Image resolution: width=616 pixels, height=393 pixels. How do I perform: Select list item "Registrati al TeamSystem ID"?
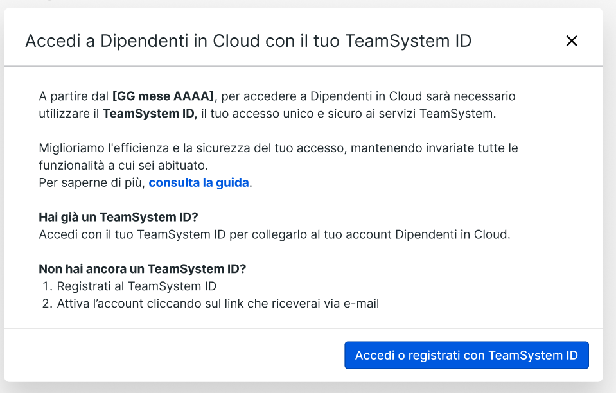pos(136,286)
